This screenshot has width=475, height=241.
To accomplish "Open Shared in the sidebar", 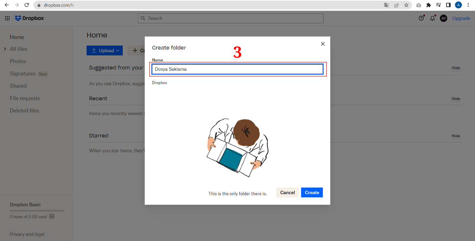I will coord(18,86).
